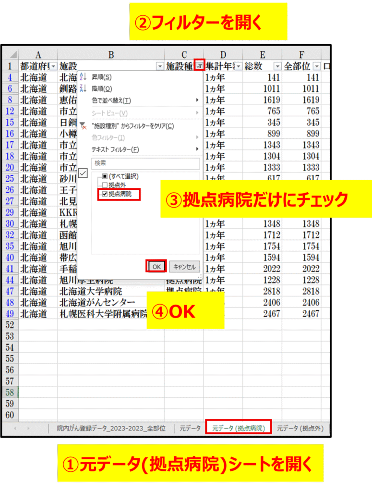Viewport: 372px width, 492px height.
Task: Click the ascending sort (昇順) icon
Action: point(83,77)
